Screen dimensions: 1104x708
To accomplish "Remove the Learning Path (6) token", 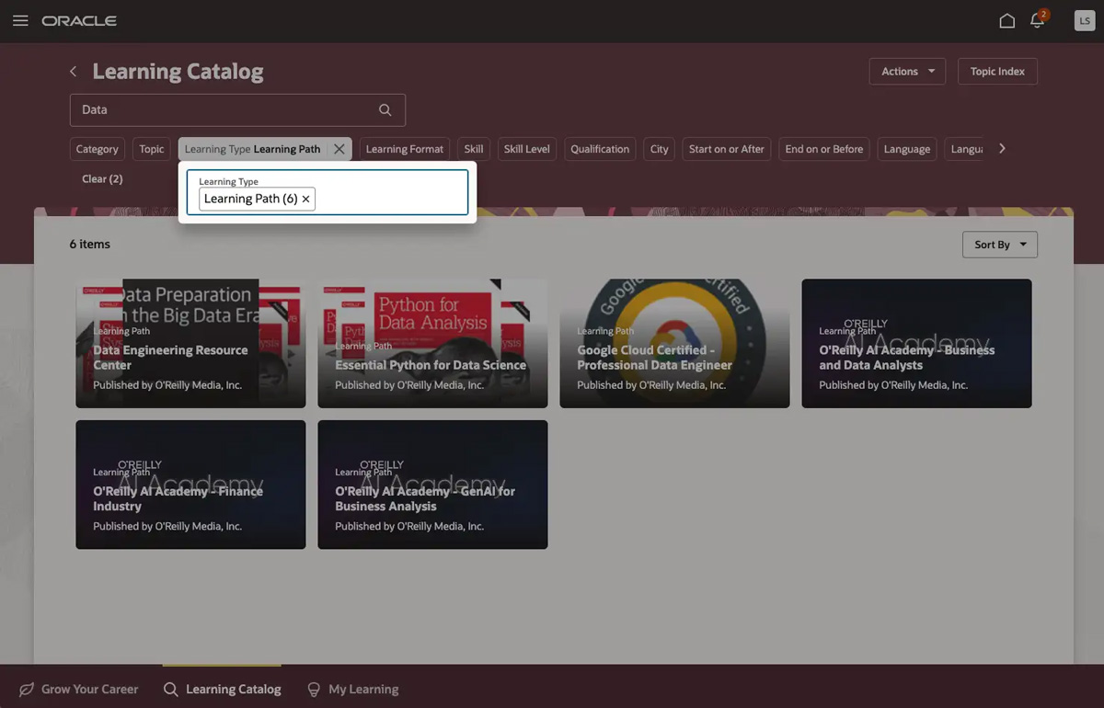I will pos(306,199).
